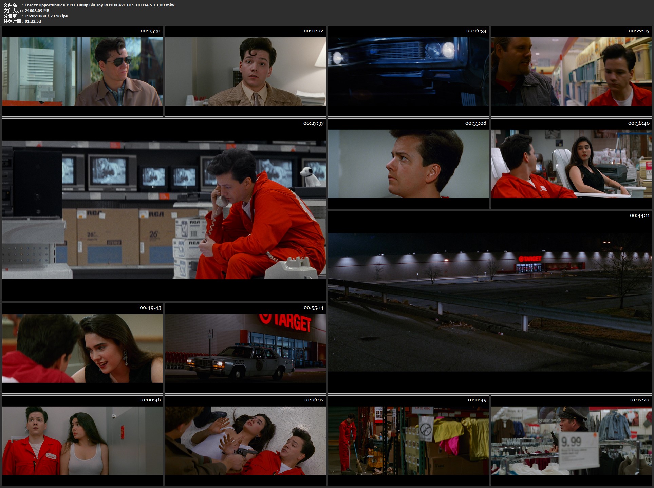
Task: Select the large thumbnail at 00:27:37
Action: (x=164, y=210)
